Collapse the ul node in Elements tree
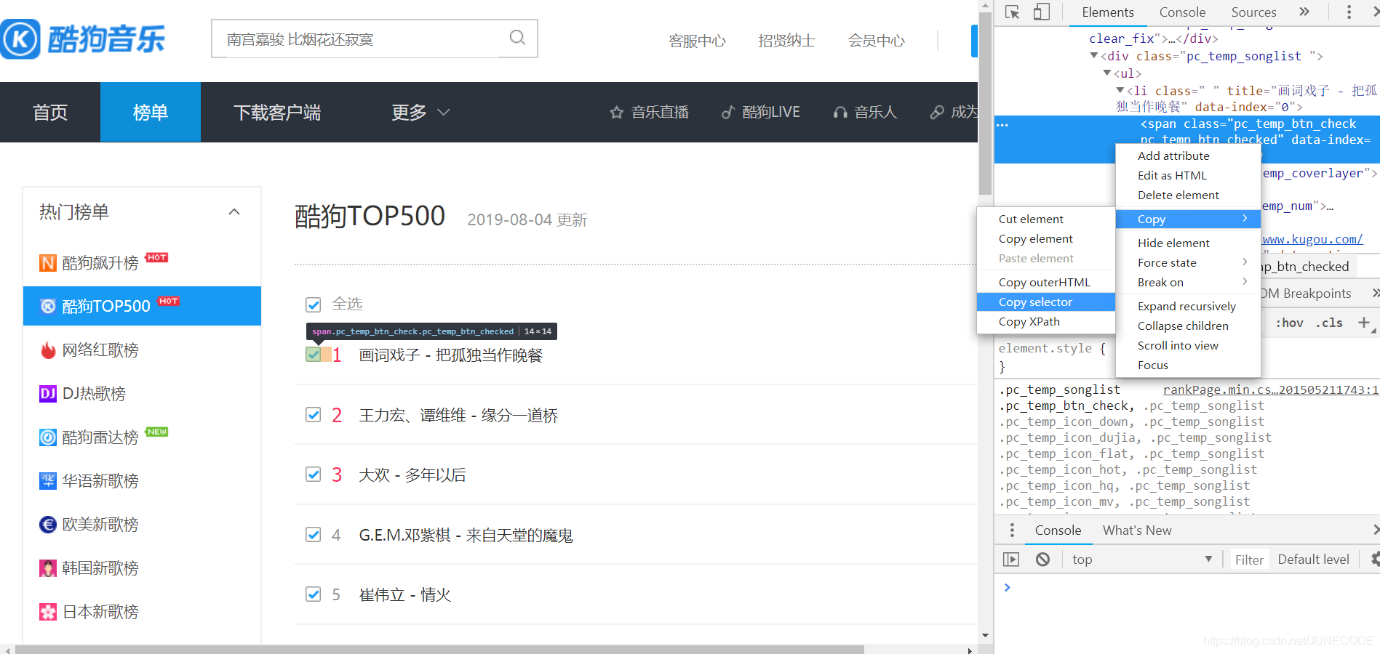Screen dimensions: 1380x654 1107,73
